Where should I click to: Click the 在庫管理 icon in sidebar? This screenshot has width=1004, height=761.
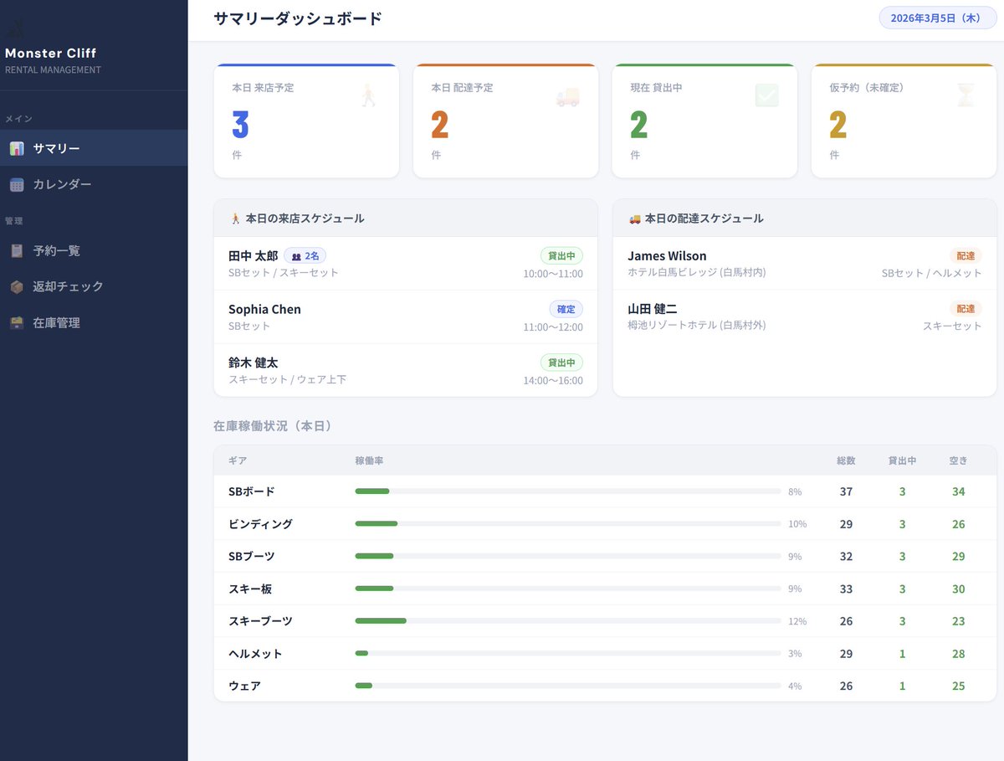click(17, 323)
